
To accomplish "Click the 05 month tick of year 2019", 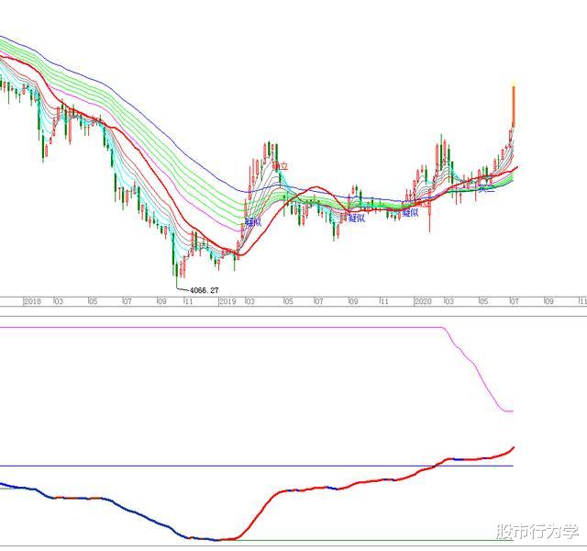I will pos(288,301).
